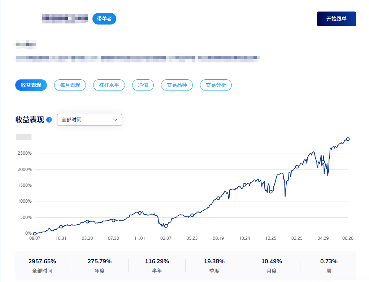369x282 pixels.
Task: Click the chart data point at 02.25
Action: click(x=297, y=167)
